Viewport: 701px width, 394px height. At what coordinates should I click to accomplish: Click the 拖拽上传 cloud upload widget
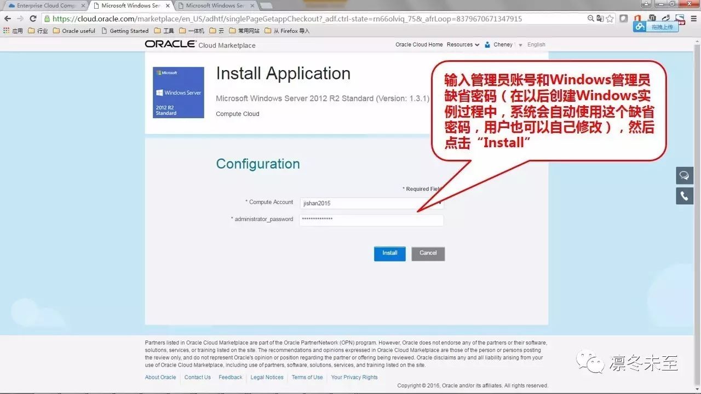coord(655,27)
